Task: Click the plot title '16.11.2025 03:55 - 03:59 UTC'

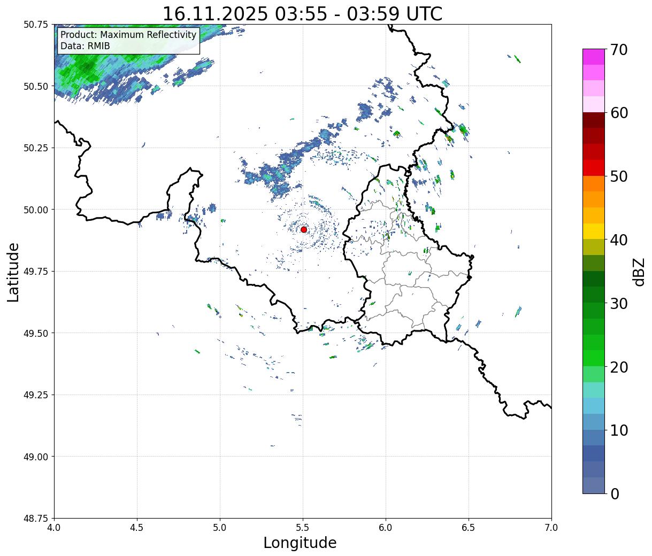Action: pos(302,14)
